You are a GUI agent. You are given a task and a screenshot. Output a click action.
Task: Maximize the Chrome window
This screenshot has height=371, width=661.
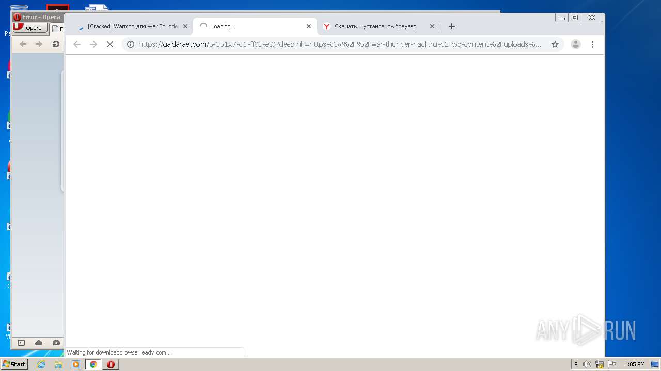[575, 18]
